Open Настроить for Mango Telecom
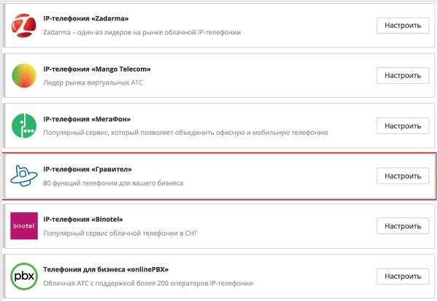Image resolution: width=438 pixels, height=302 pixels. pos(403,75)
